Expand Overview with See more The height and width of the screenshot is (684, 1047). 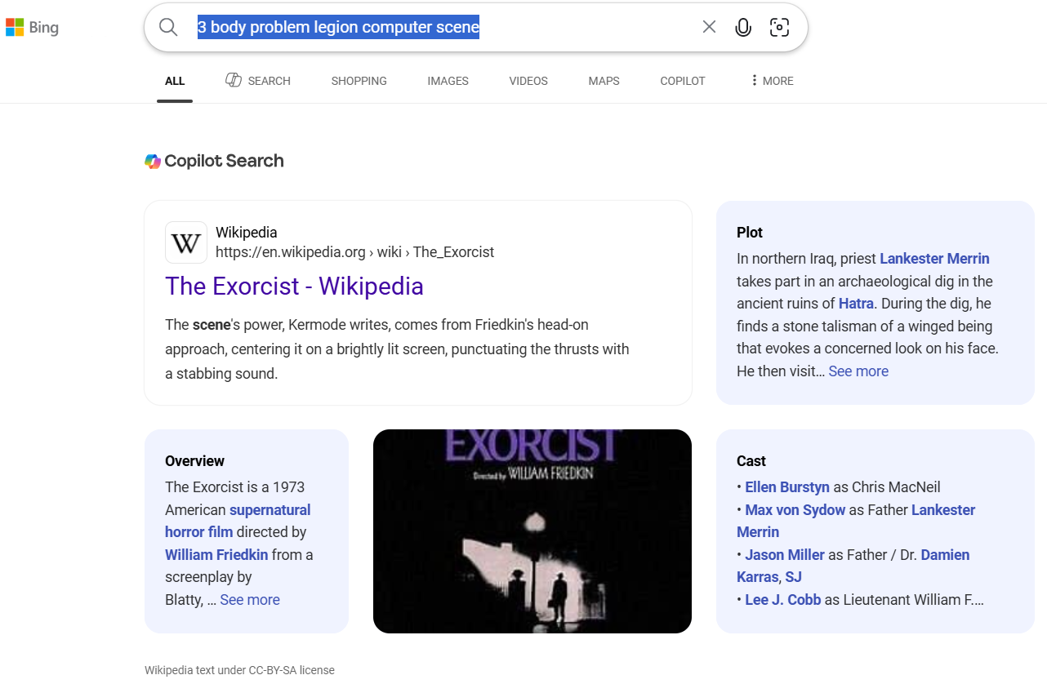pyautogui.click(x=250, y=600)
